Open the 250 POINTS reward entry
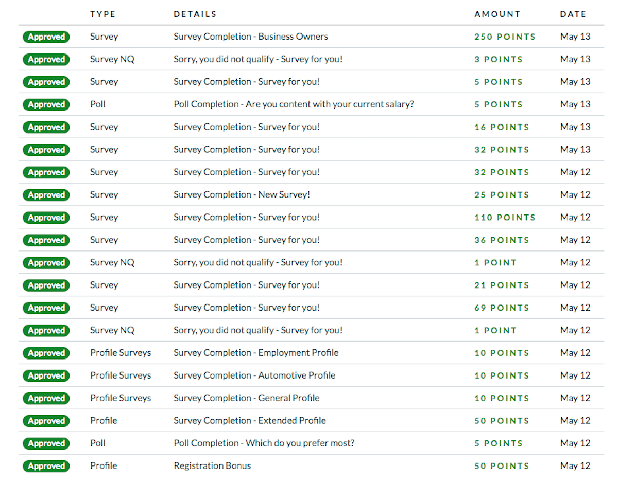The width and height of the screenshot is (618, 484). [505, 37]
